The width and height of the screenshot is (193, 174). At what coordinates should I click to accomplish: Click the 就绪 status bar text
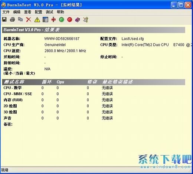[x=5, y=170]
